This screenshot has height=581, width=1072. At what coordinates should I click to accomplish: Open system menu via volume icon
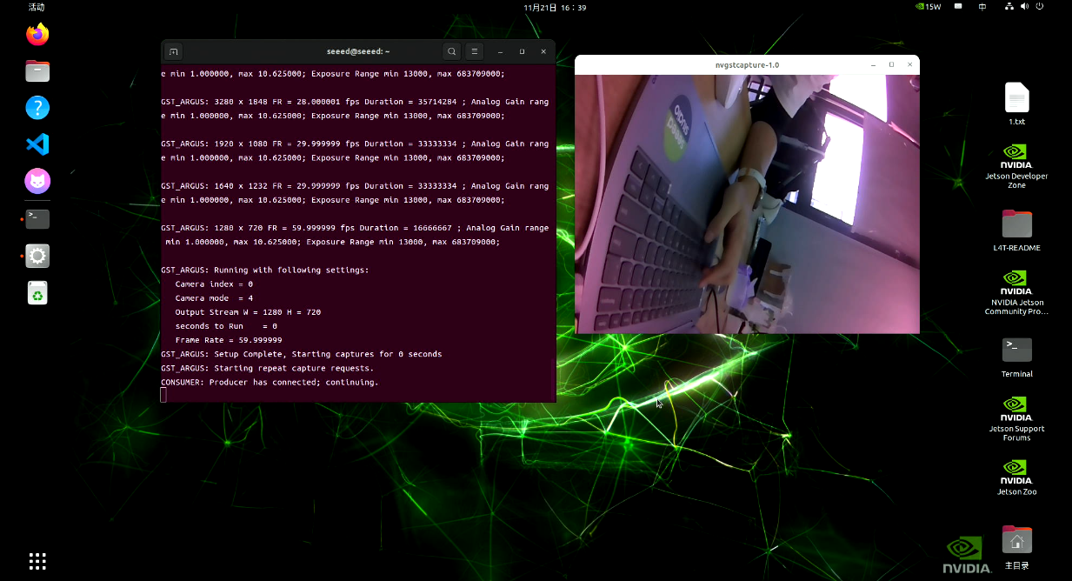coord(1024,7)
